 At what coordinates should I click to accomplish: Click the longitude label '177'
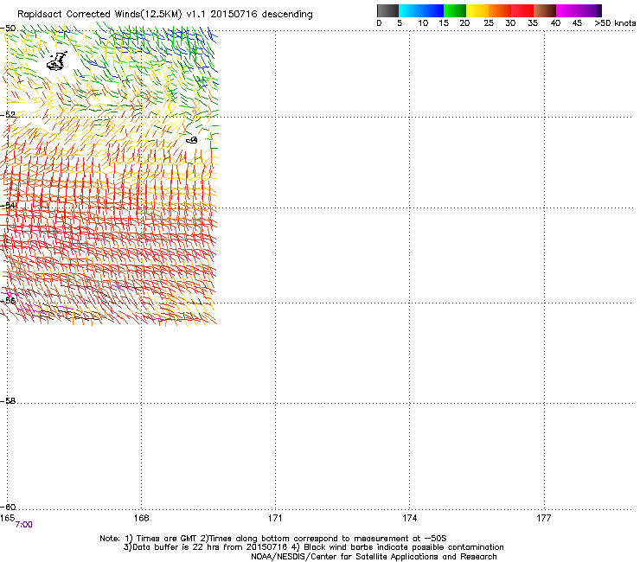544,518
